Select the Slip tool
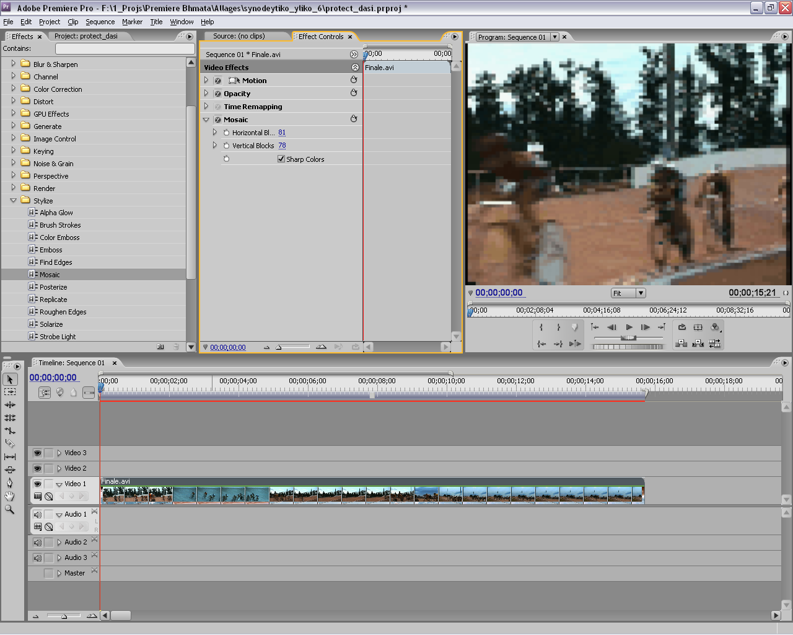The height and width of the screenshot is (635, 793). (x=10, y=457)
